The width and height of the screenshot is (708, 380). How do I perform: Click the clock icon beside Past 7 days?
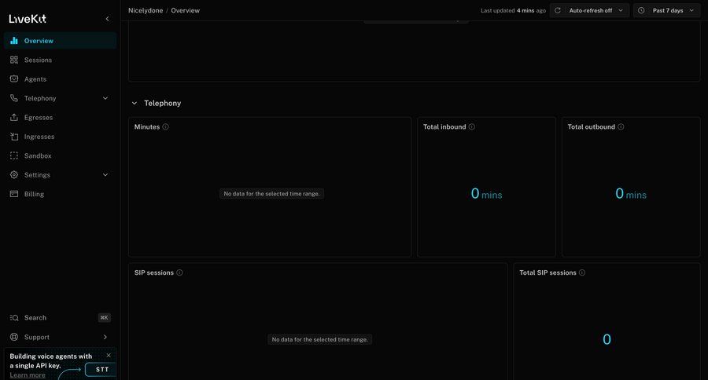tap(641, 10)
